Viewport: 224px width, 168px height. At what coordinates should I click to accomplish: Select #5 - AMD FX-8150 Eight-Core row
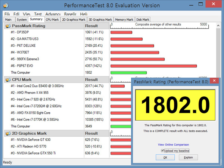[x=57, y=113]
